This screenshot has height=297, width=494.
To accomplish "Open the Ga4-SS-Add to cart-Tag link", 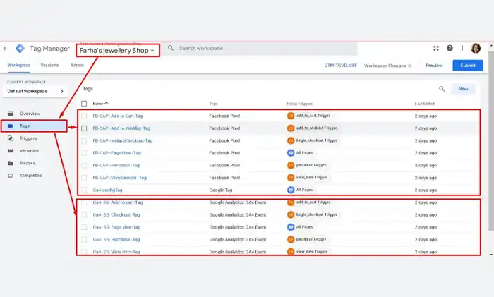I will pos(118,202).
